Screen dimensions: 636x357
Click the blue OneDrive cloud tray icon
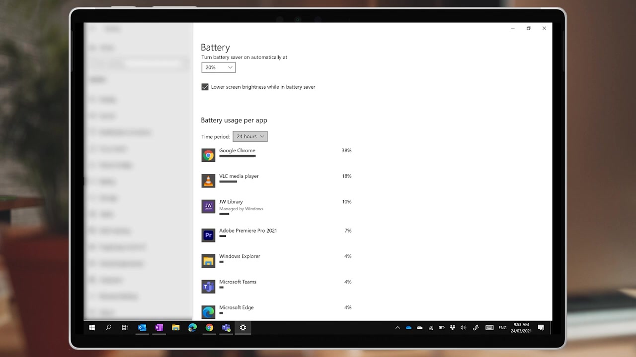click(408, 328)
